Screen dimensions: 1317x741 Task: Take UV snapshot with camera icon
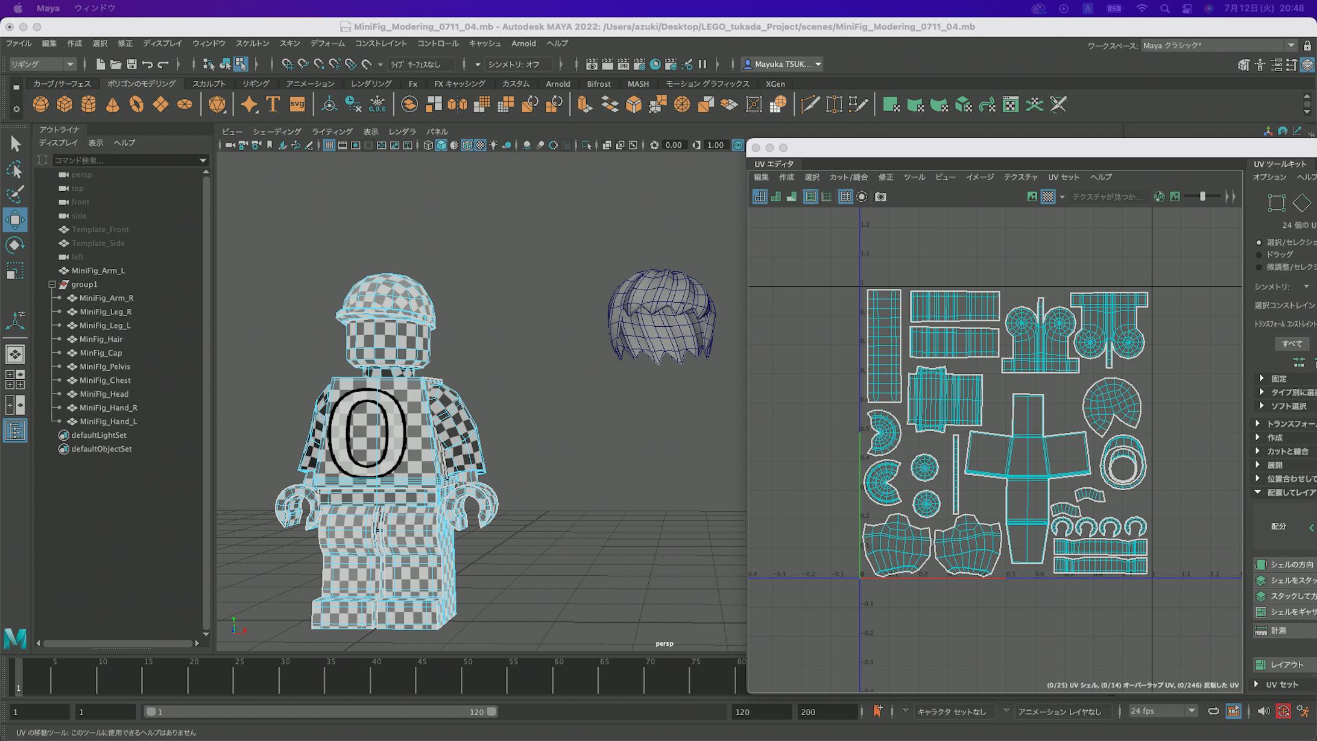click(x=880, y=197)
